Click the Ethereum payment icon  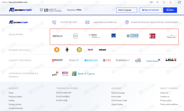[x=67, y=50]
